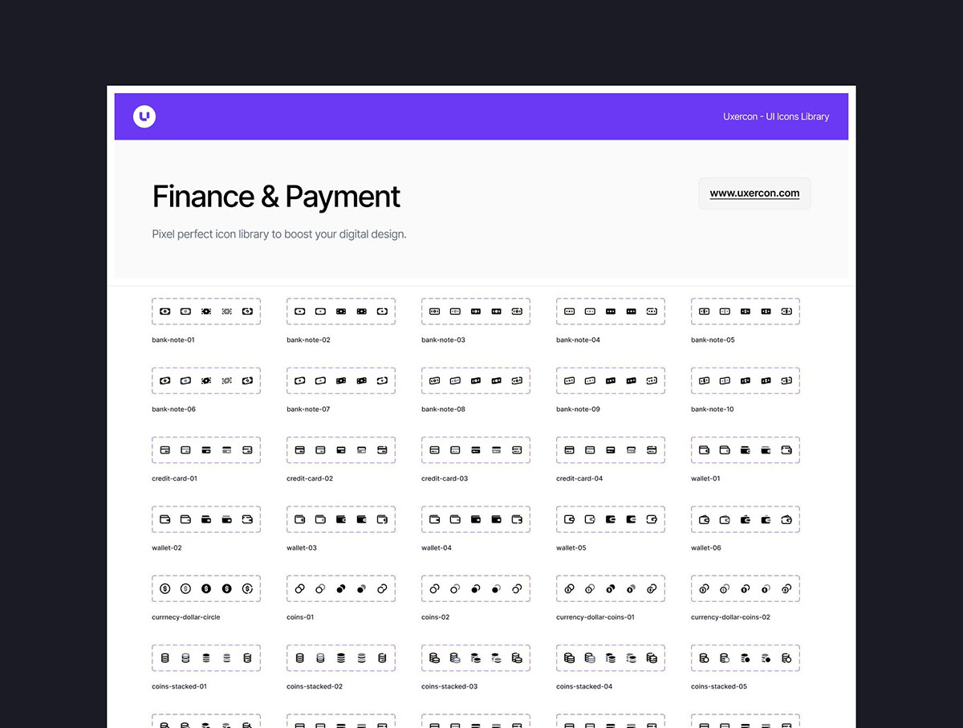Click the first filled dollar-circle icon

206,588
